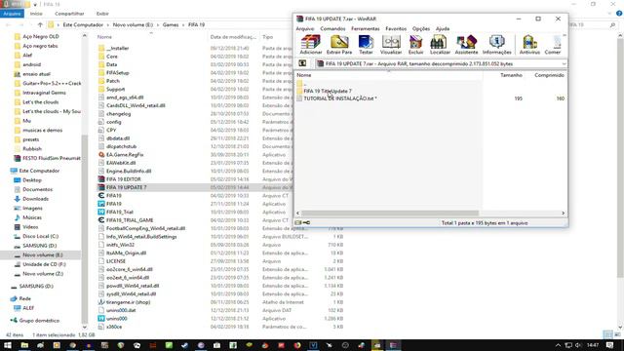Image resolution: width=624 pixels, height=351 pixels.
Task: Open the WinRAR archive path dropdown
Action: pos(564,63)
